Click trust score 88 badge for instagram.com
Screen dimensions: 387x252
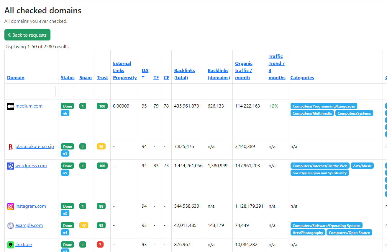(x=101, y=206)
